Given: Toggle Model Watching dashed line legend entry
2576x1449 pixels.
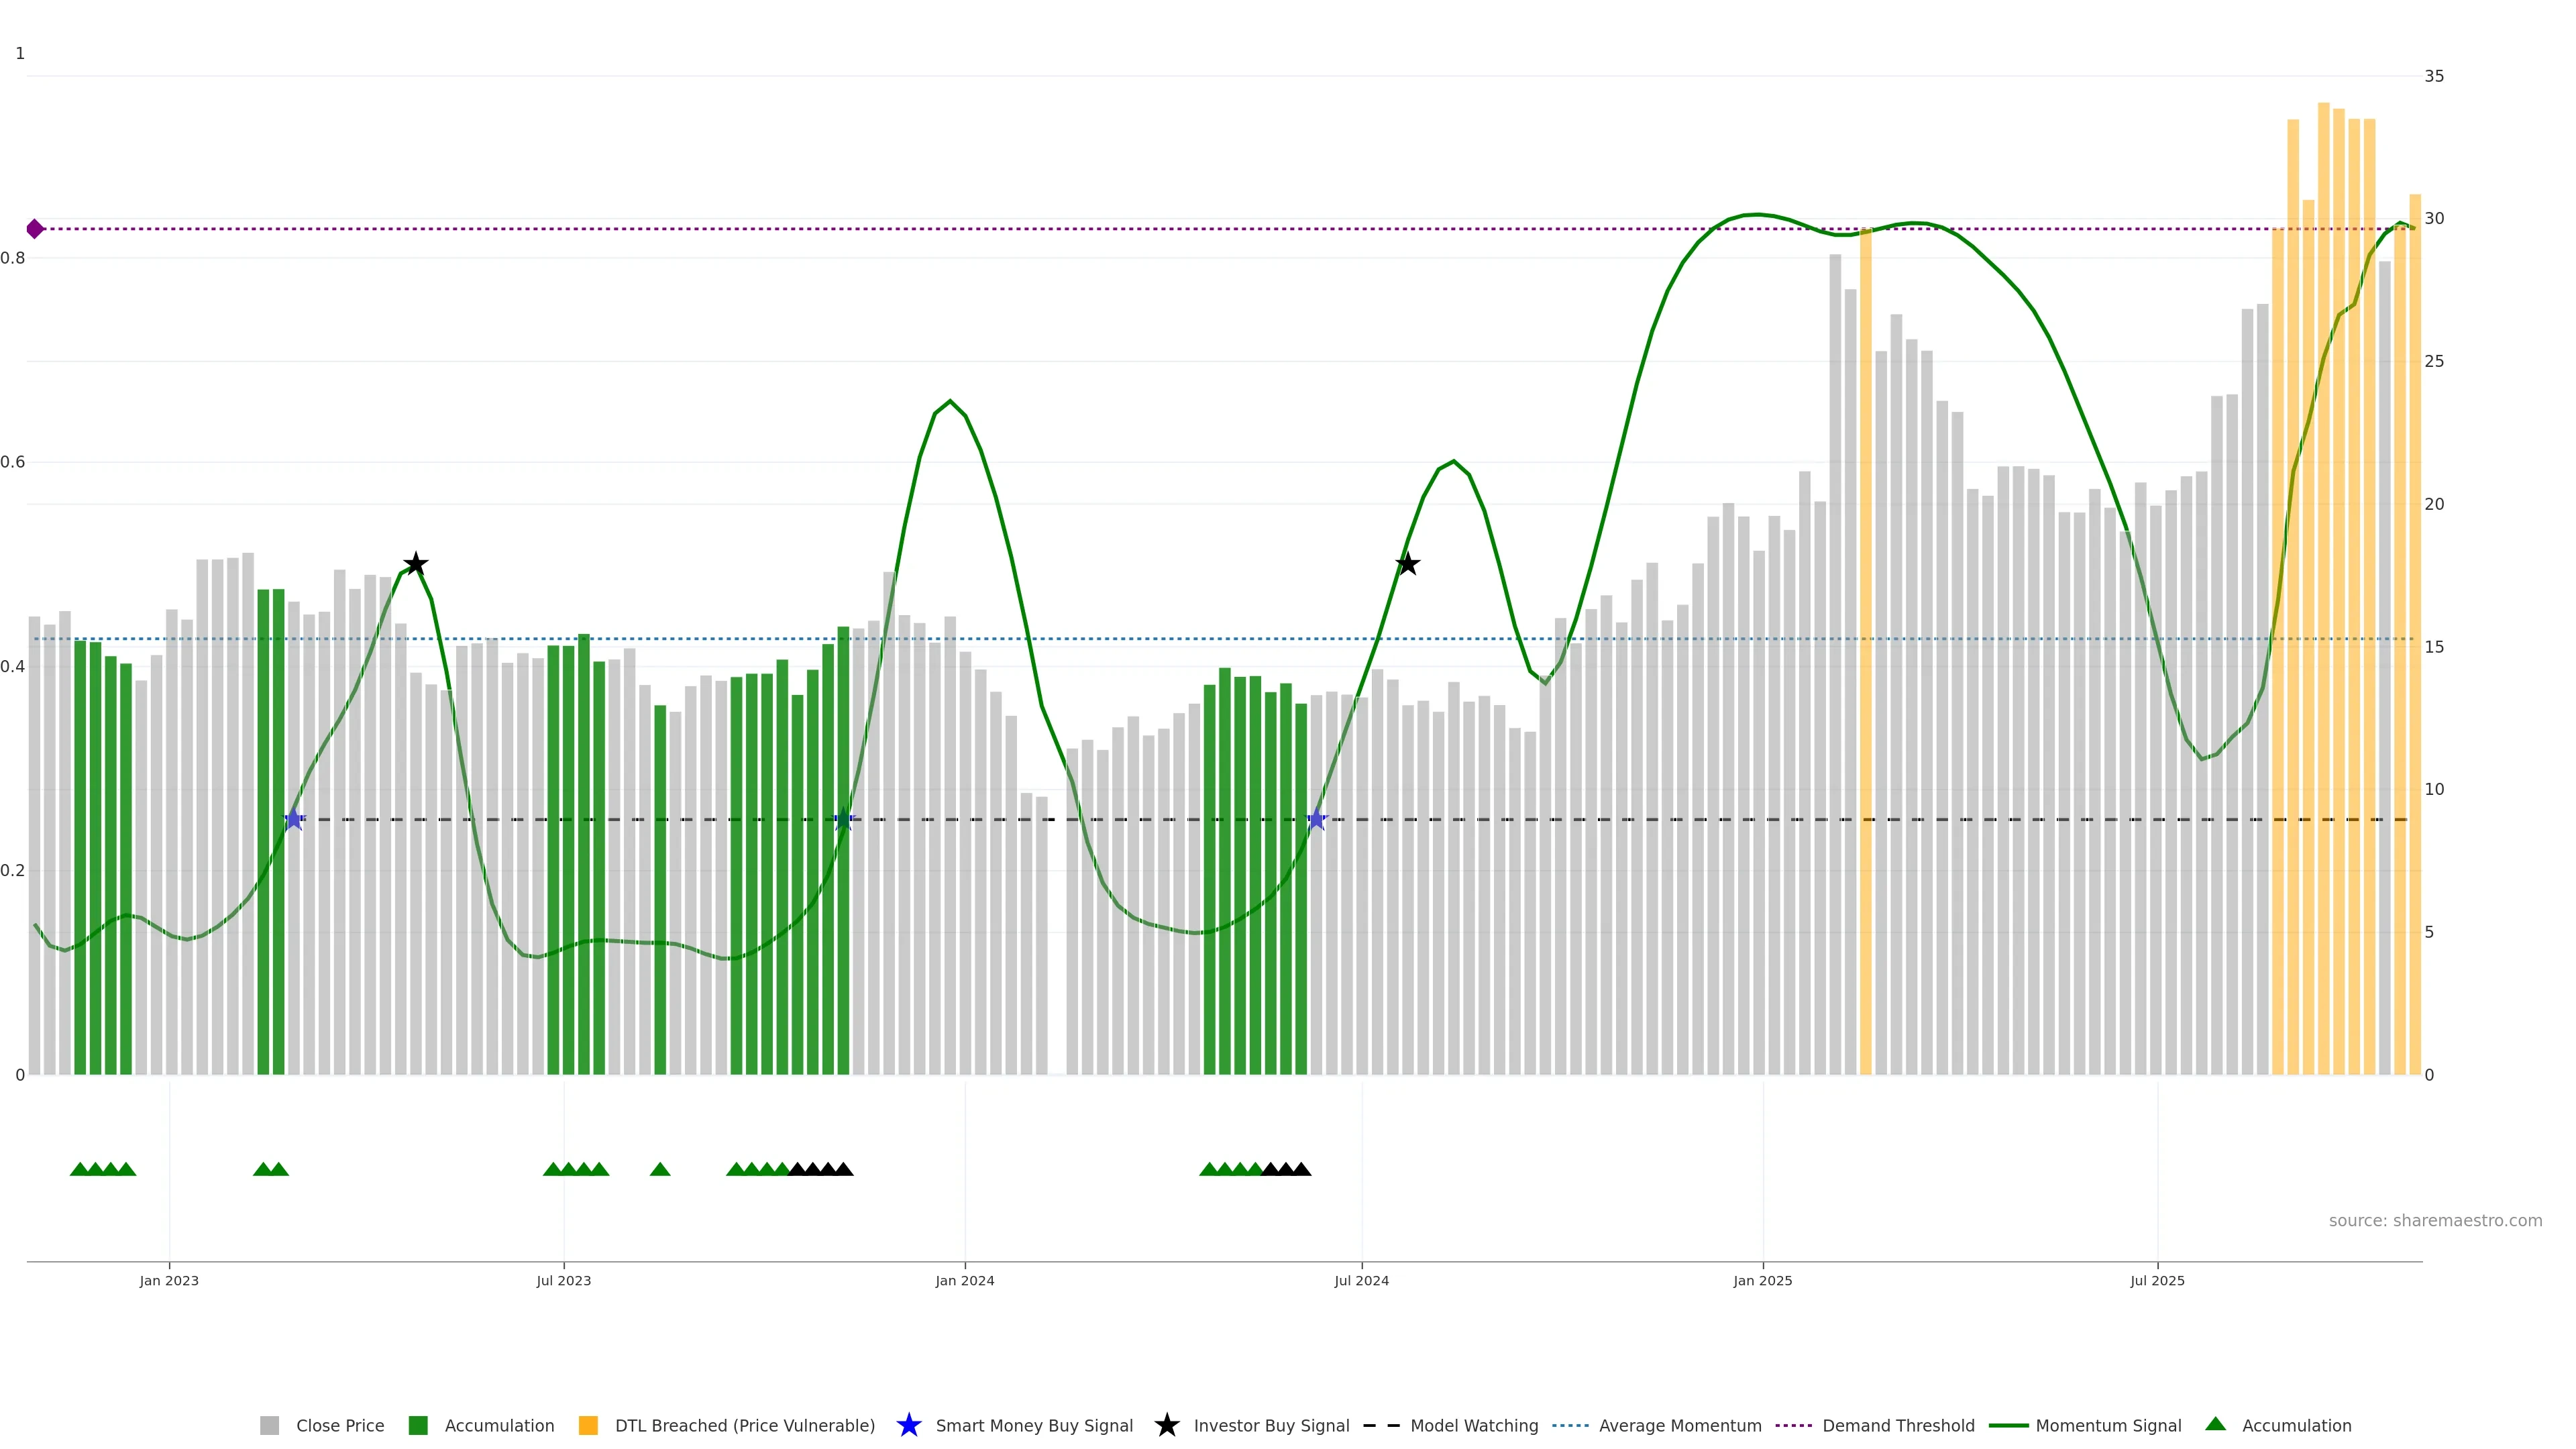Looking at the screenshot, I should click(x=1473, y=1426).
